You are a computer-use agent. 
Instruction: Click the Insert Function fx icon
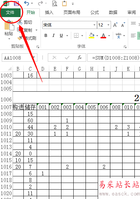click(80, 58)
